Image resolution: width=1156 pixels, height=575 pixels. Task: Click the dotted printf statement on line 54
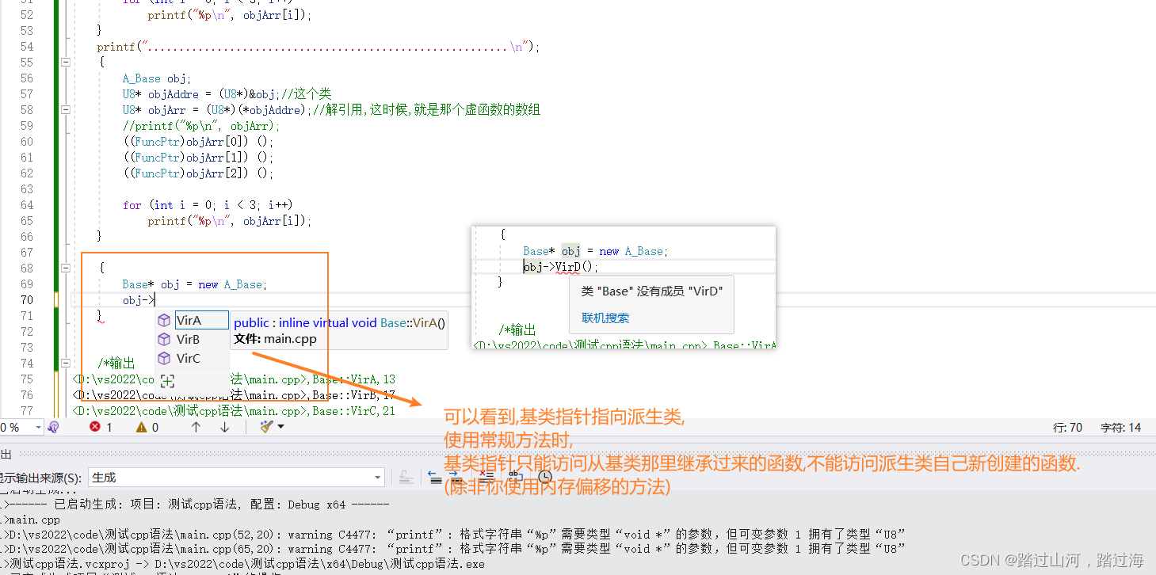point(318,47)
